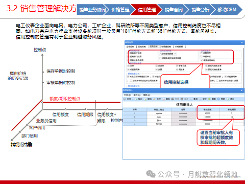
Task: Select the 单据审核 radio button
Action: click(201, 56)
